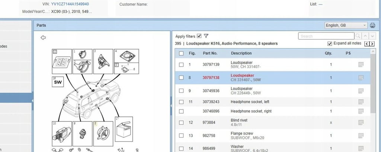381x152 pixels.
Task: Uncheck Expand all notes
Action: [x=330, y=44]
